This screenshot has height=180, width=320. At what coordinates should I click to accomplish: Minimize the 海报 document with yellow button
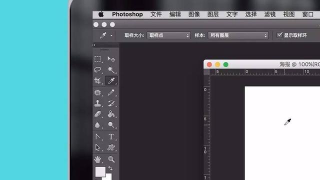point(217,64)
